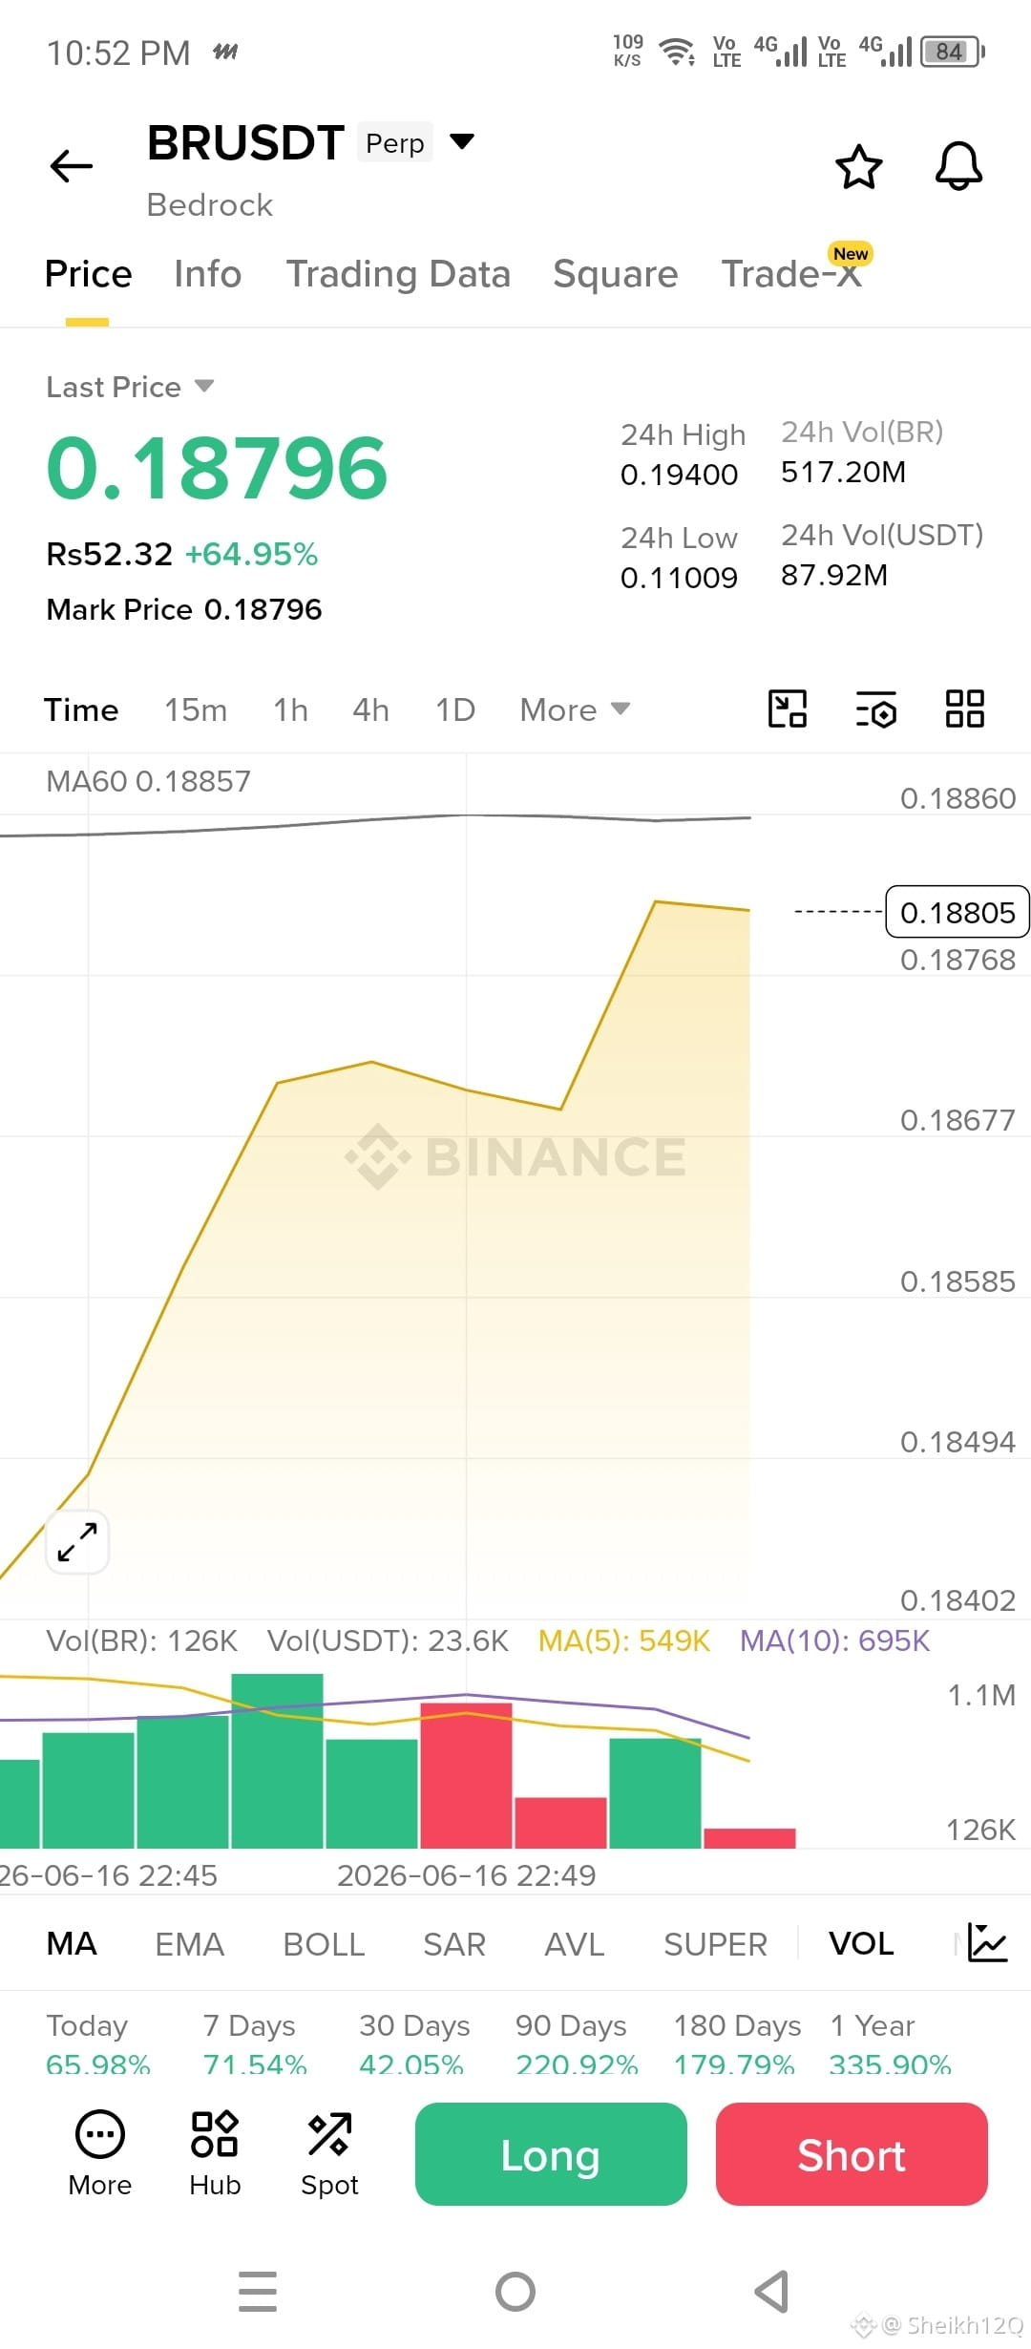Toggle the VOL indicator
The width and height of the screenshot is (1031, 2349).
click(861, 1943)
